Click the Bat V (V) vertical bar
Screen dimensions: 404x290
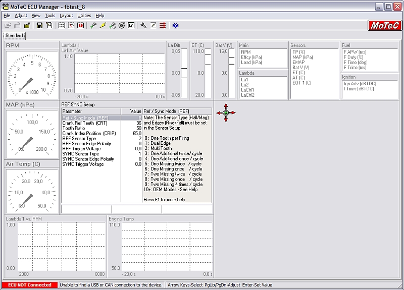point(232,73)
